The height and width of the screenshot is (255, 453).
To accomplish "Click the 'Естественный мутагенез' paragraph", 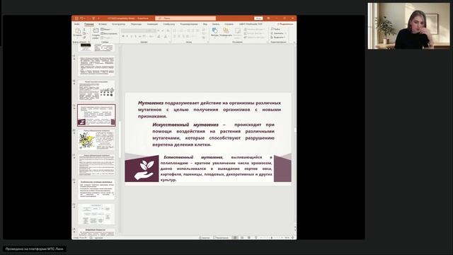I will pos(216,169).
